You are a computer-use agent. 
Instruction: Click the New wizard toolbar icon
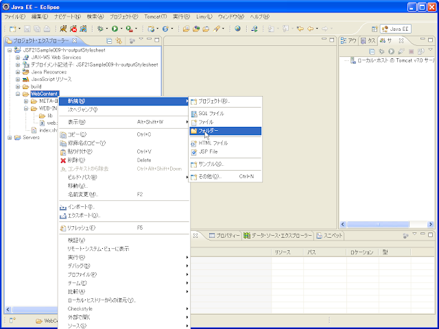(13, 29)
